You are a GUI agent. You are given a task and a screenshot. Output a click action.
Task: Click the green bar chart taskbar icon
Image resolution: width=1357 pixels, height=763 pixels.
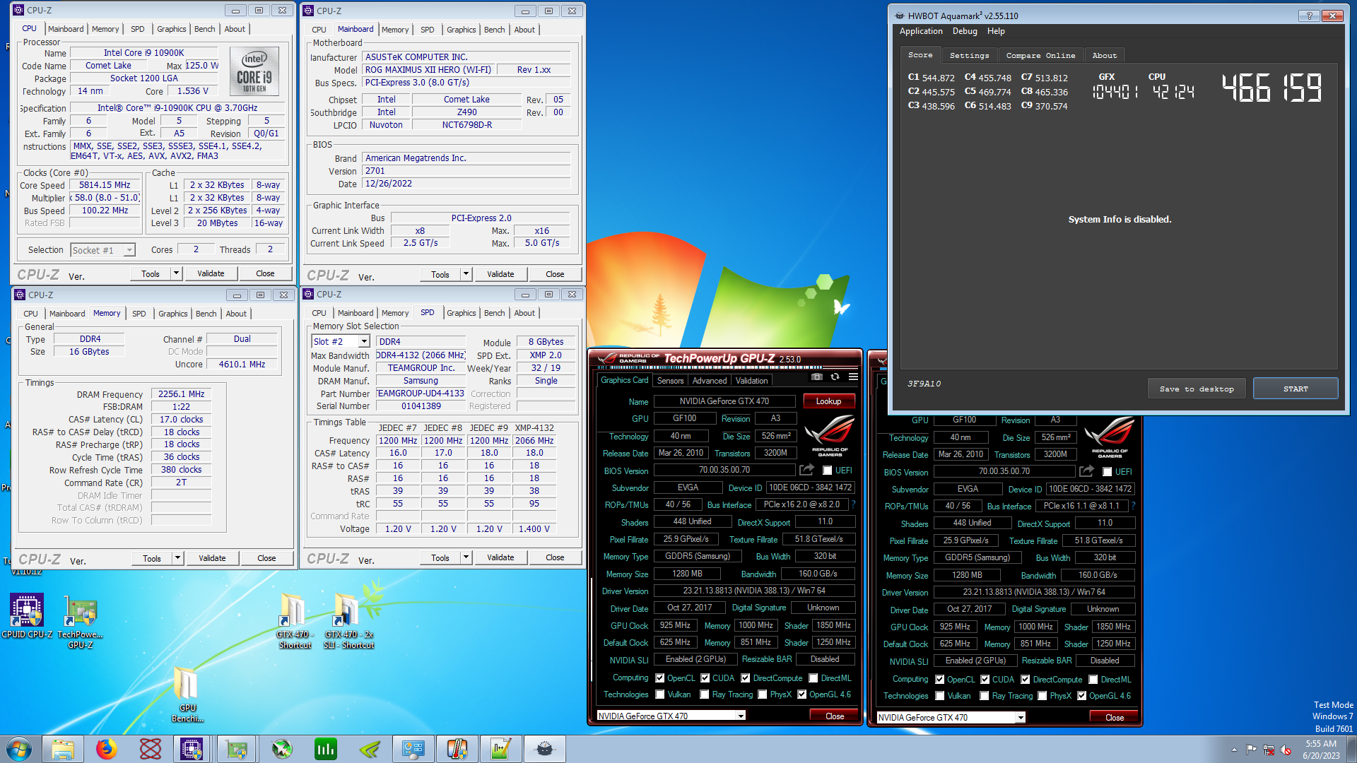(326, 749)
